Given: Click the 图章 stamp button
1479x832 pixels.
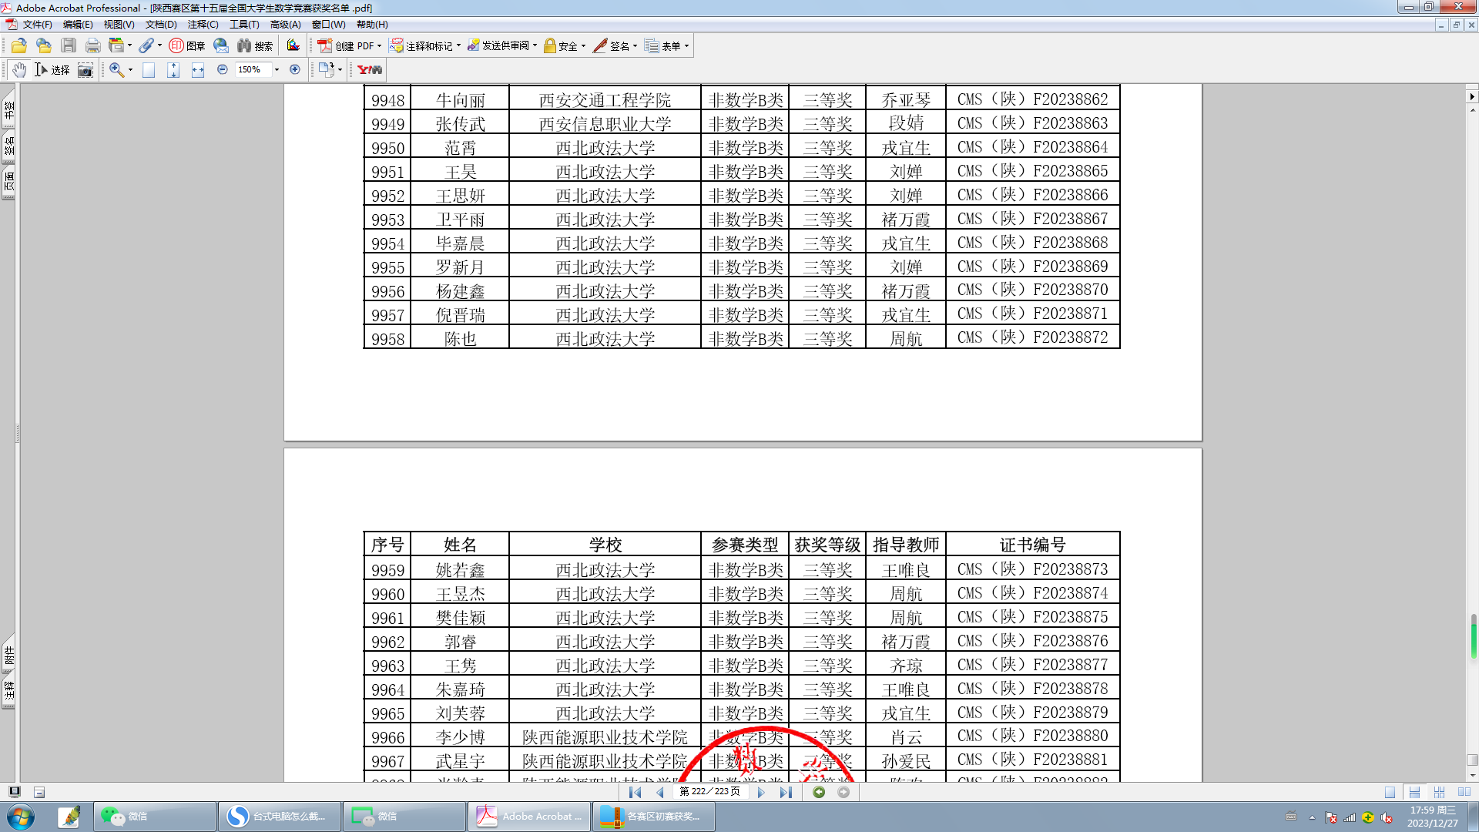Looking at the screenshot, I should tap(187, 46).
